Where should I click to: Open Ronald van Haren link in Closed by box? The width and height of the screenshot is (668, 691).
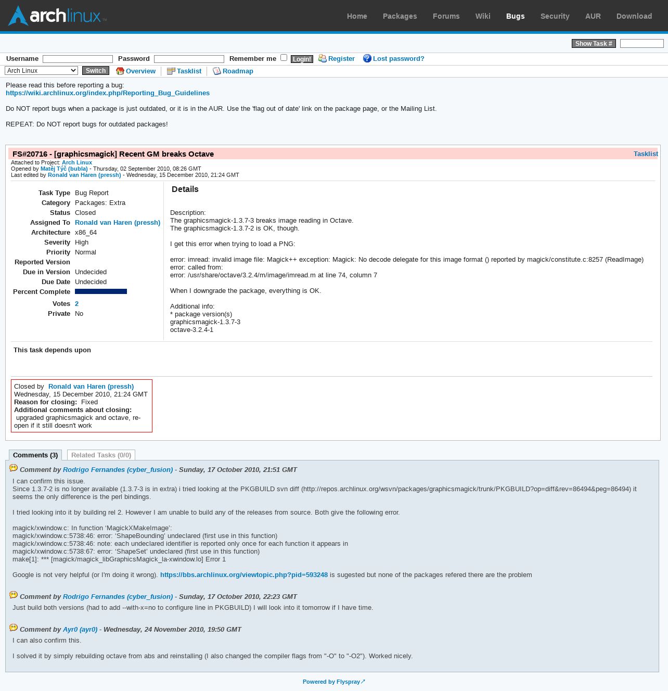click(91, 387)
